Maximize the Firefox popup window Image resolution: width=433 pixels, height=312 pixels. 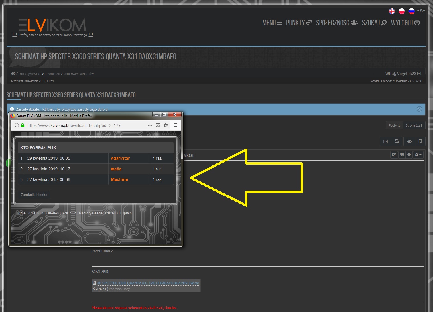[x=164, y=114]
